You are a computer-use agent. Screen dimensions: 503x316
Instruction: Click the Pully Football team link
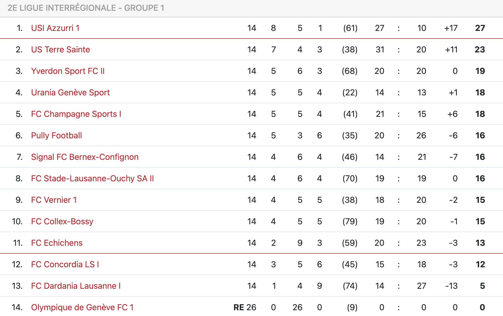coord(56,135)
